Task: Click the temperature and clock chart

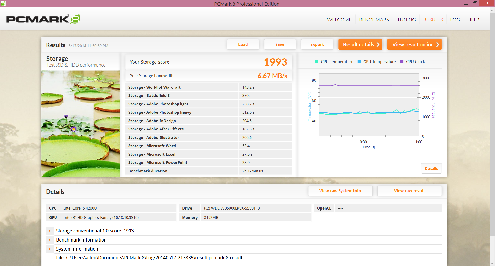Action: coord(369,105)
